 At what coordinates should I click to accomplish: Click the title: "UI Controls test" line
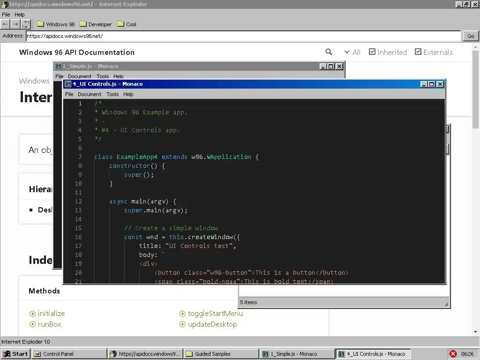[187, 246]
